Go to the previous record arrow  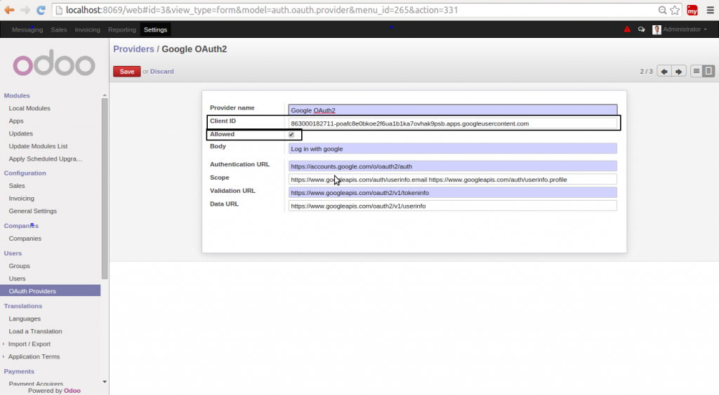pos(664,72)
